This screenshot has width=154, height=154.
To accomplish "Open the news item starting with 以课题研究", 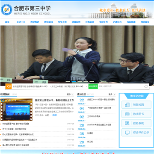I will (x=20, y=140).
